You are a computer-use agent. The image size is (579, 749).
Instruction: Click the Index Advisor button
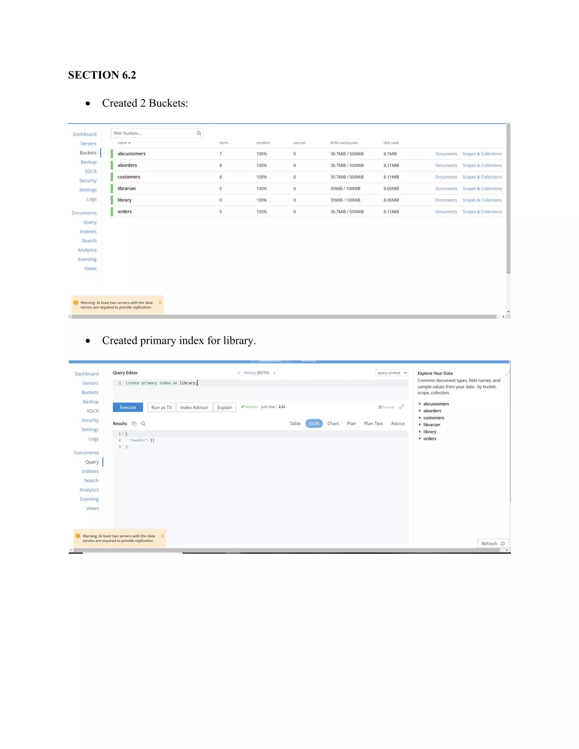point(194,407)
